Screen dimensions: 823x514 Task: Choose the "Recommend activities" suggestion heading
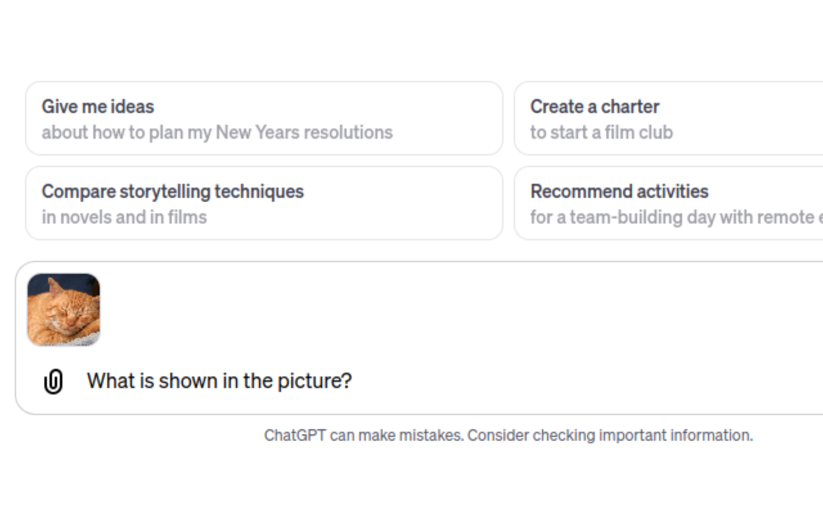pos(619,191)
